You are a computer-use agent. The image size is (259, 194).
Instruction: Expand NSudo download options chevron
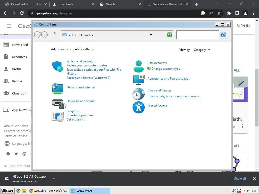tap(54, 179)
